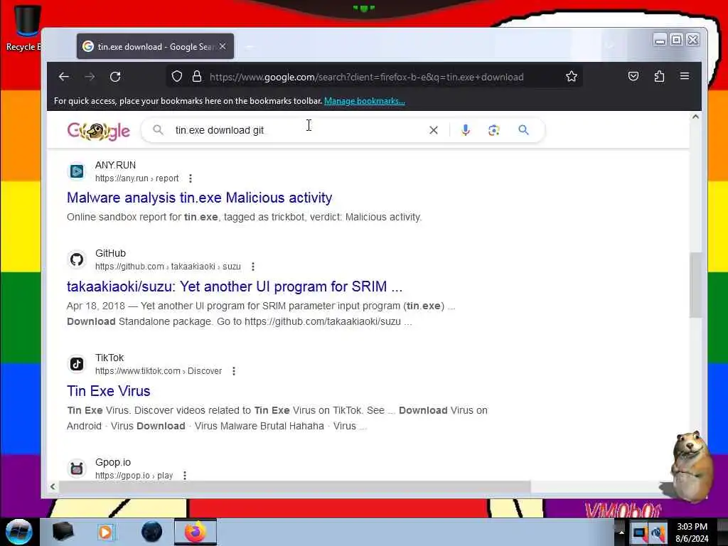Screen dimensions: 728x546
Task: Open the Windows Start orb
Action: point(19,532)
